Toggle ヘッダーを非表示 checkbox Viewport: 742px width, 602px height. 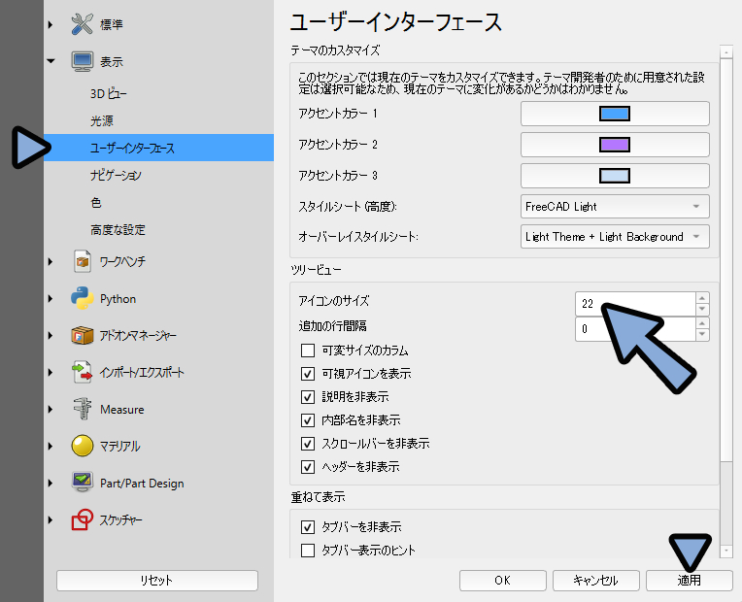pyautogui.click(x=308, y=467)
